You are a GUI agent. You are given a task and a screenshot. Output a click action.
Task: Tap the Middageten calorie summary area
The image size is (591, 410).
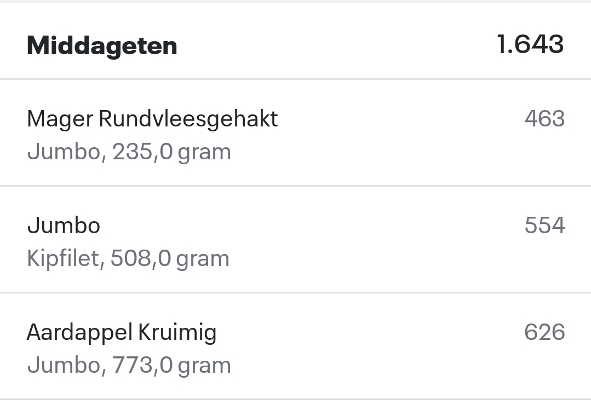[530, 43]
